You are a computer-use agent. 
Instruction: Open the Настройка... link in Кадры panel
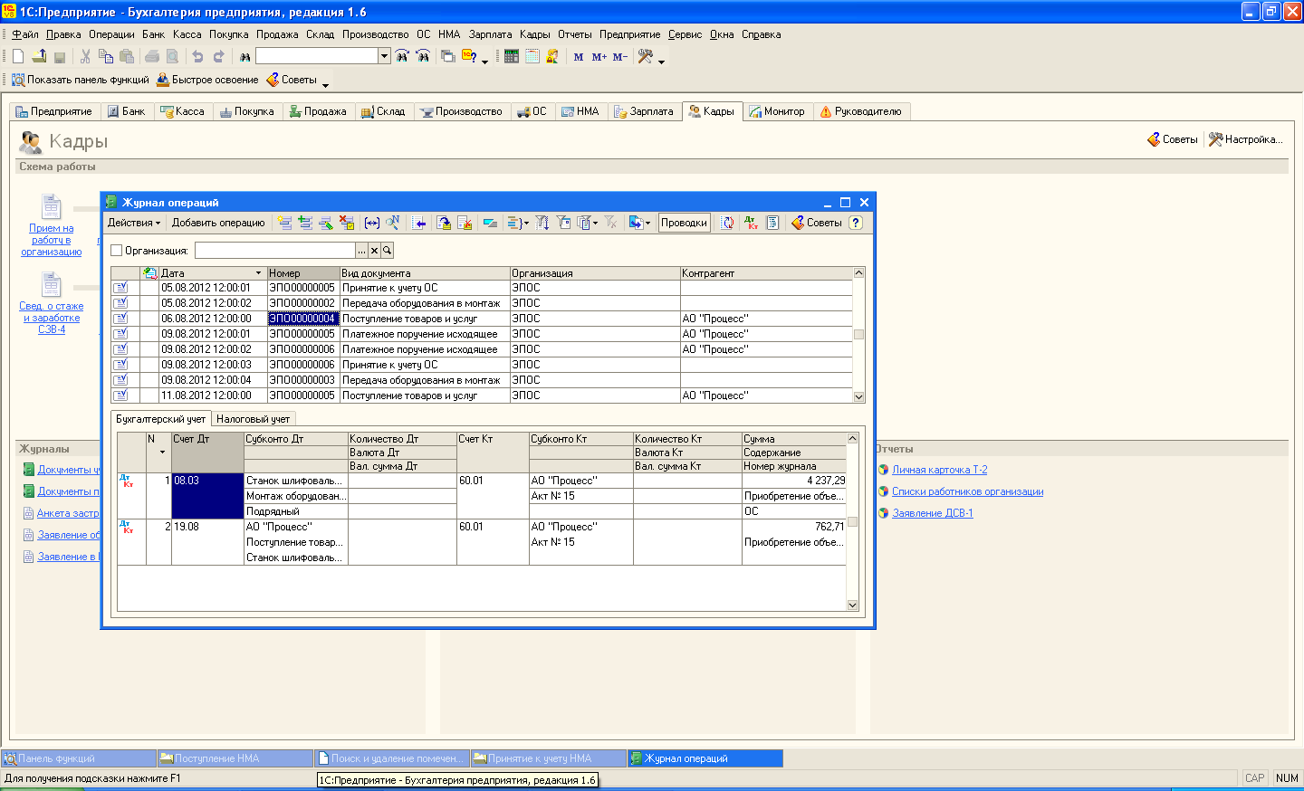tap(1246, 139)
